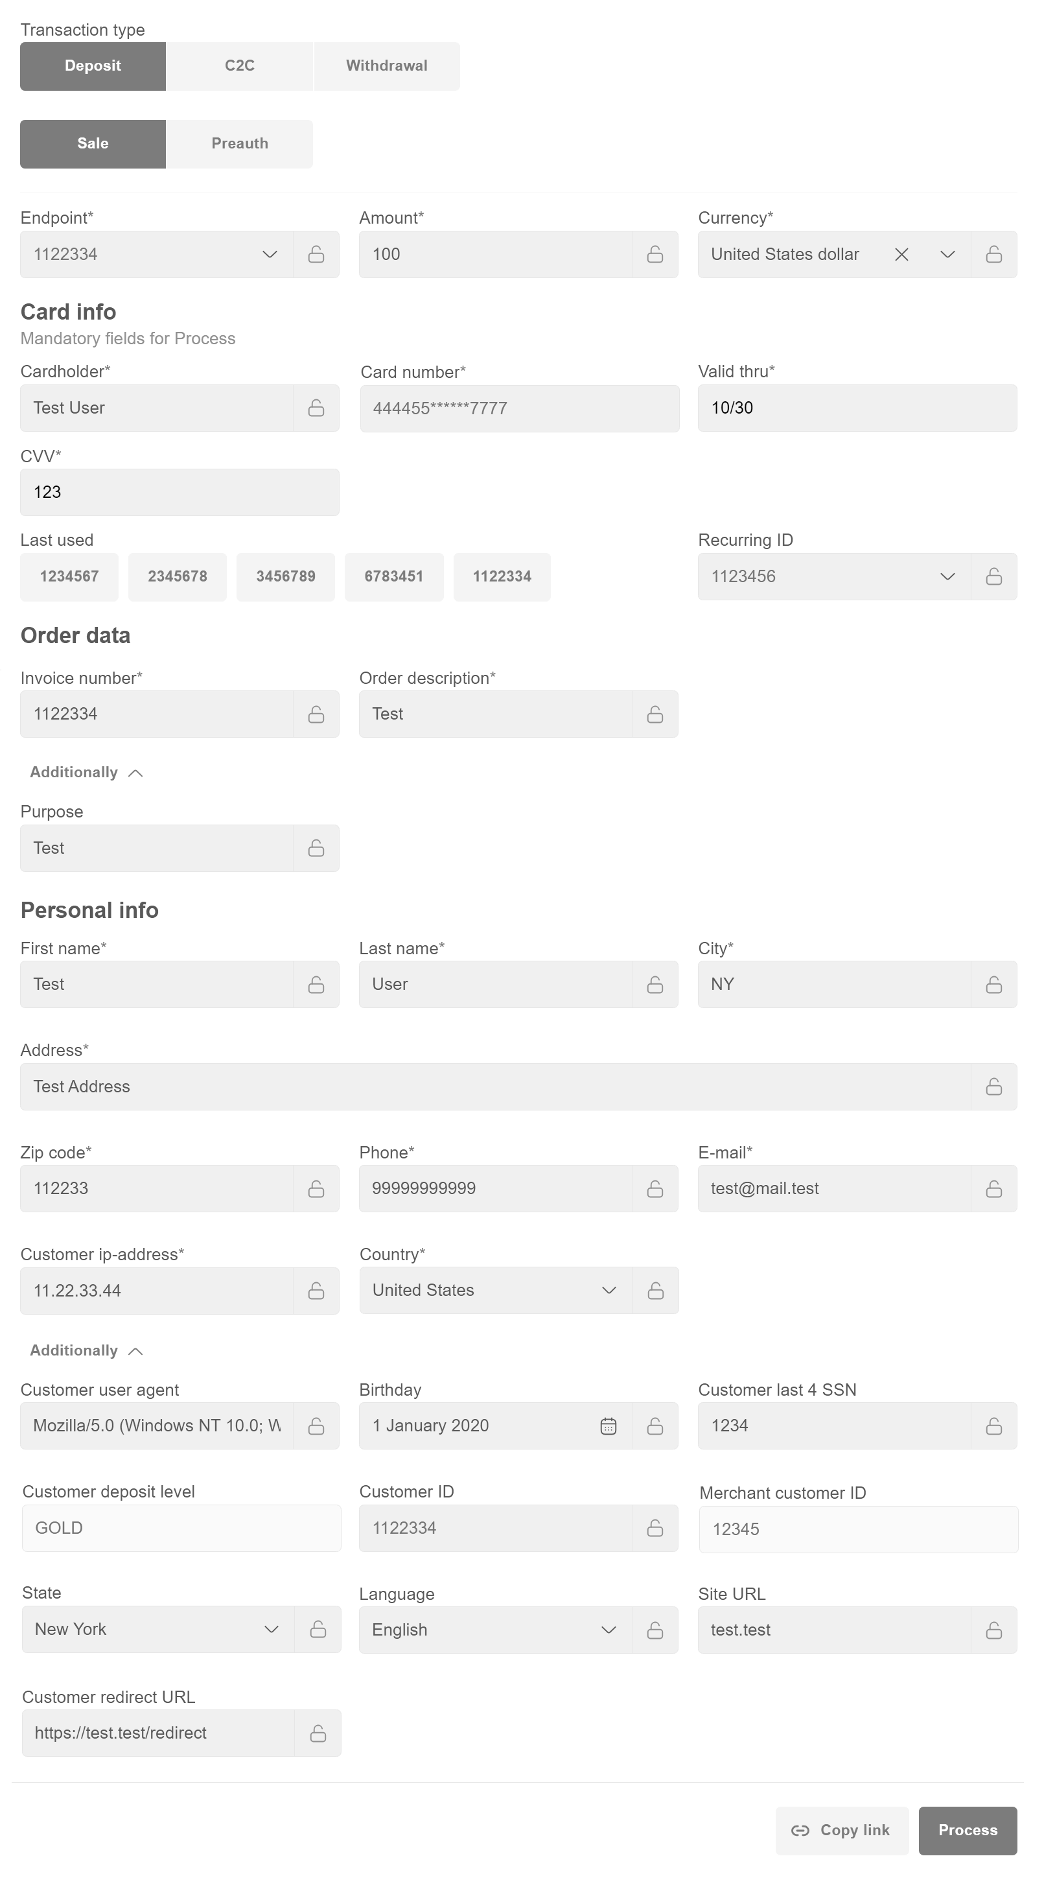Screen dimensions: 1044x1878
Task: Click the lock icon in Cardholder field
Action: 316,408
